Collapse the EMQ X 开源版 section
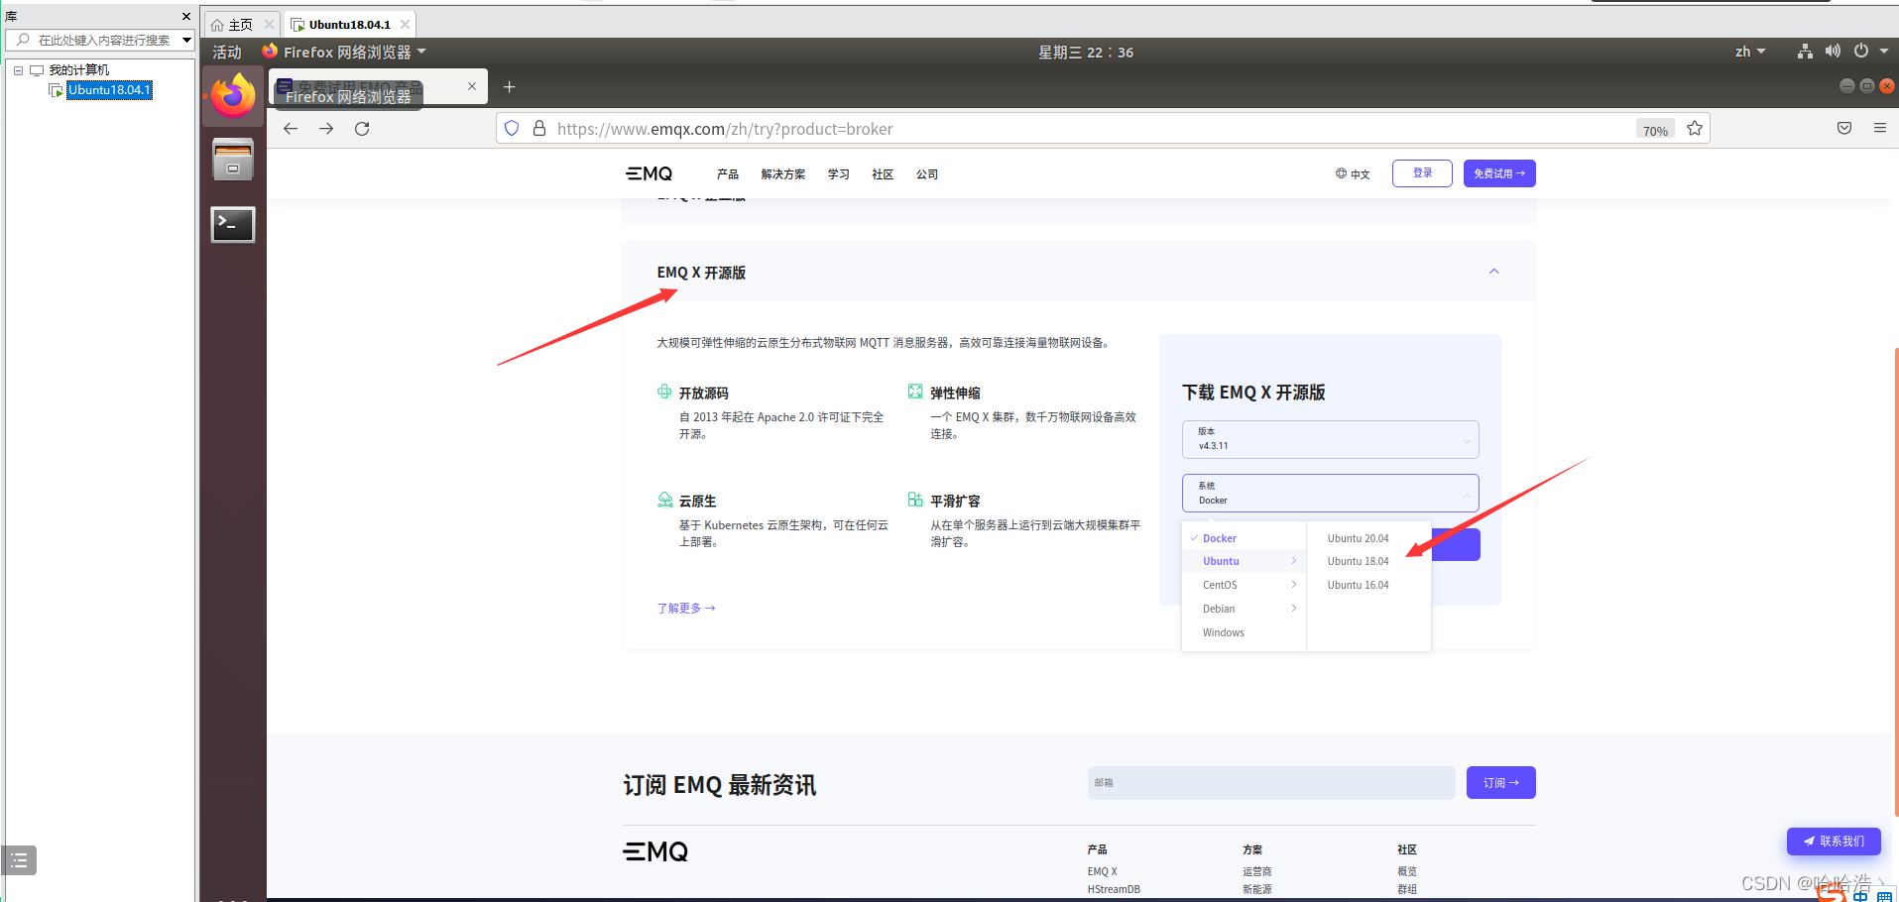Viewport: 1899px width, 902px height. pos(1494,272)
